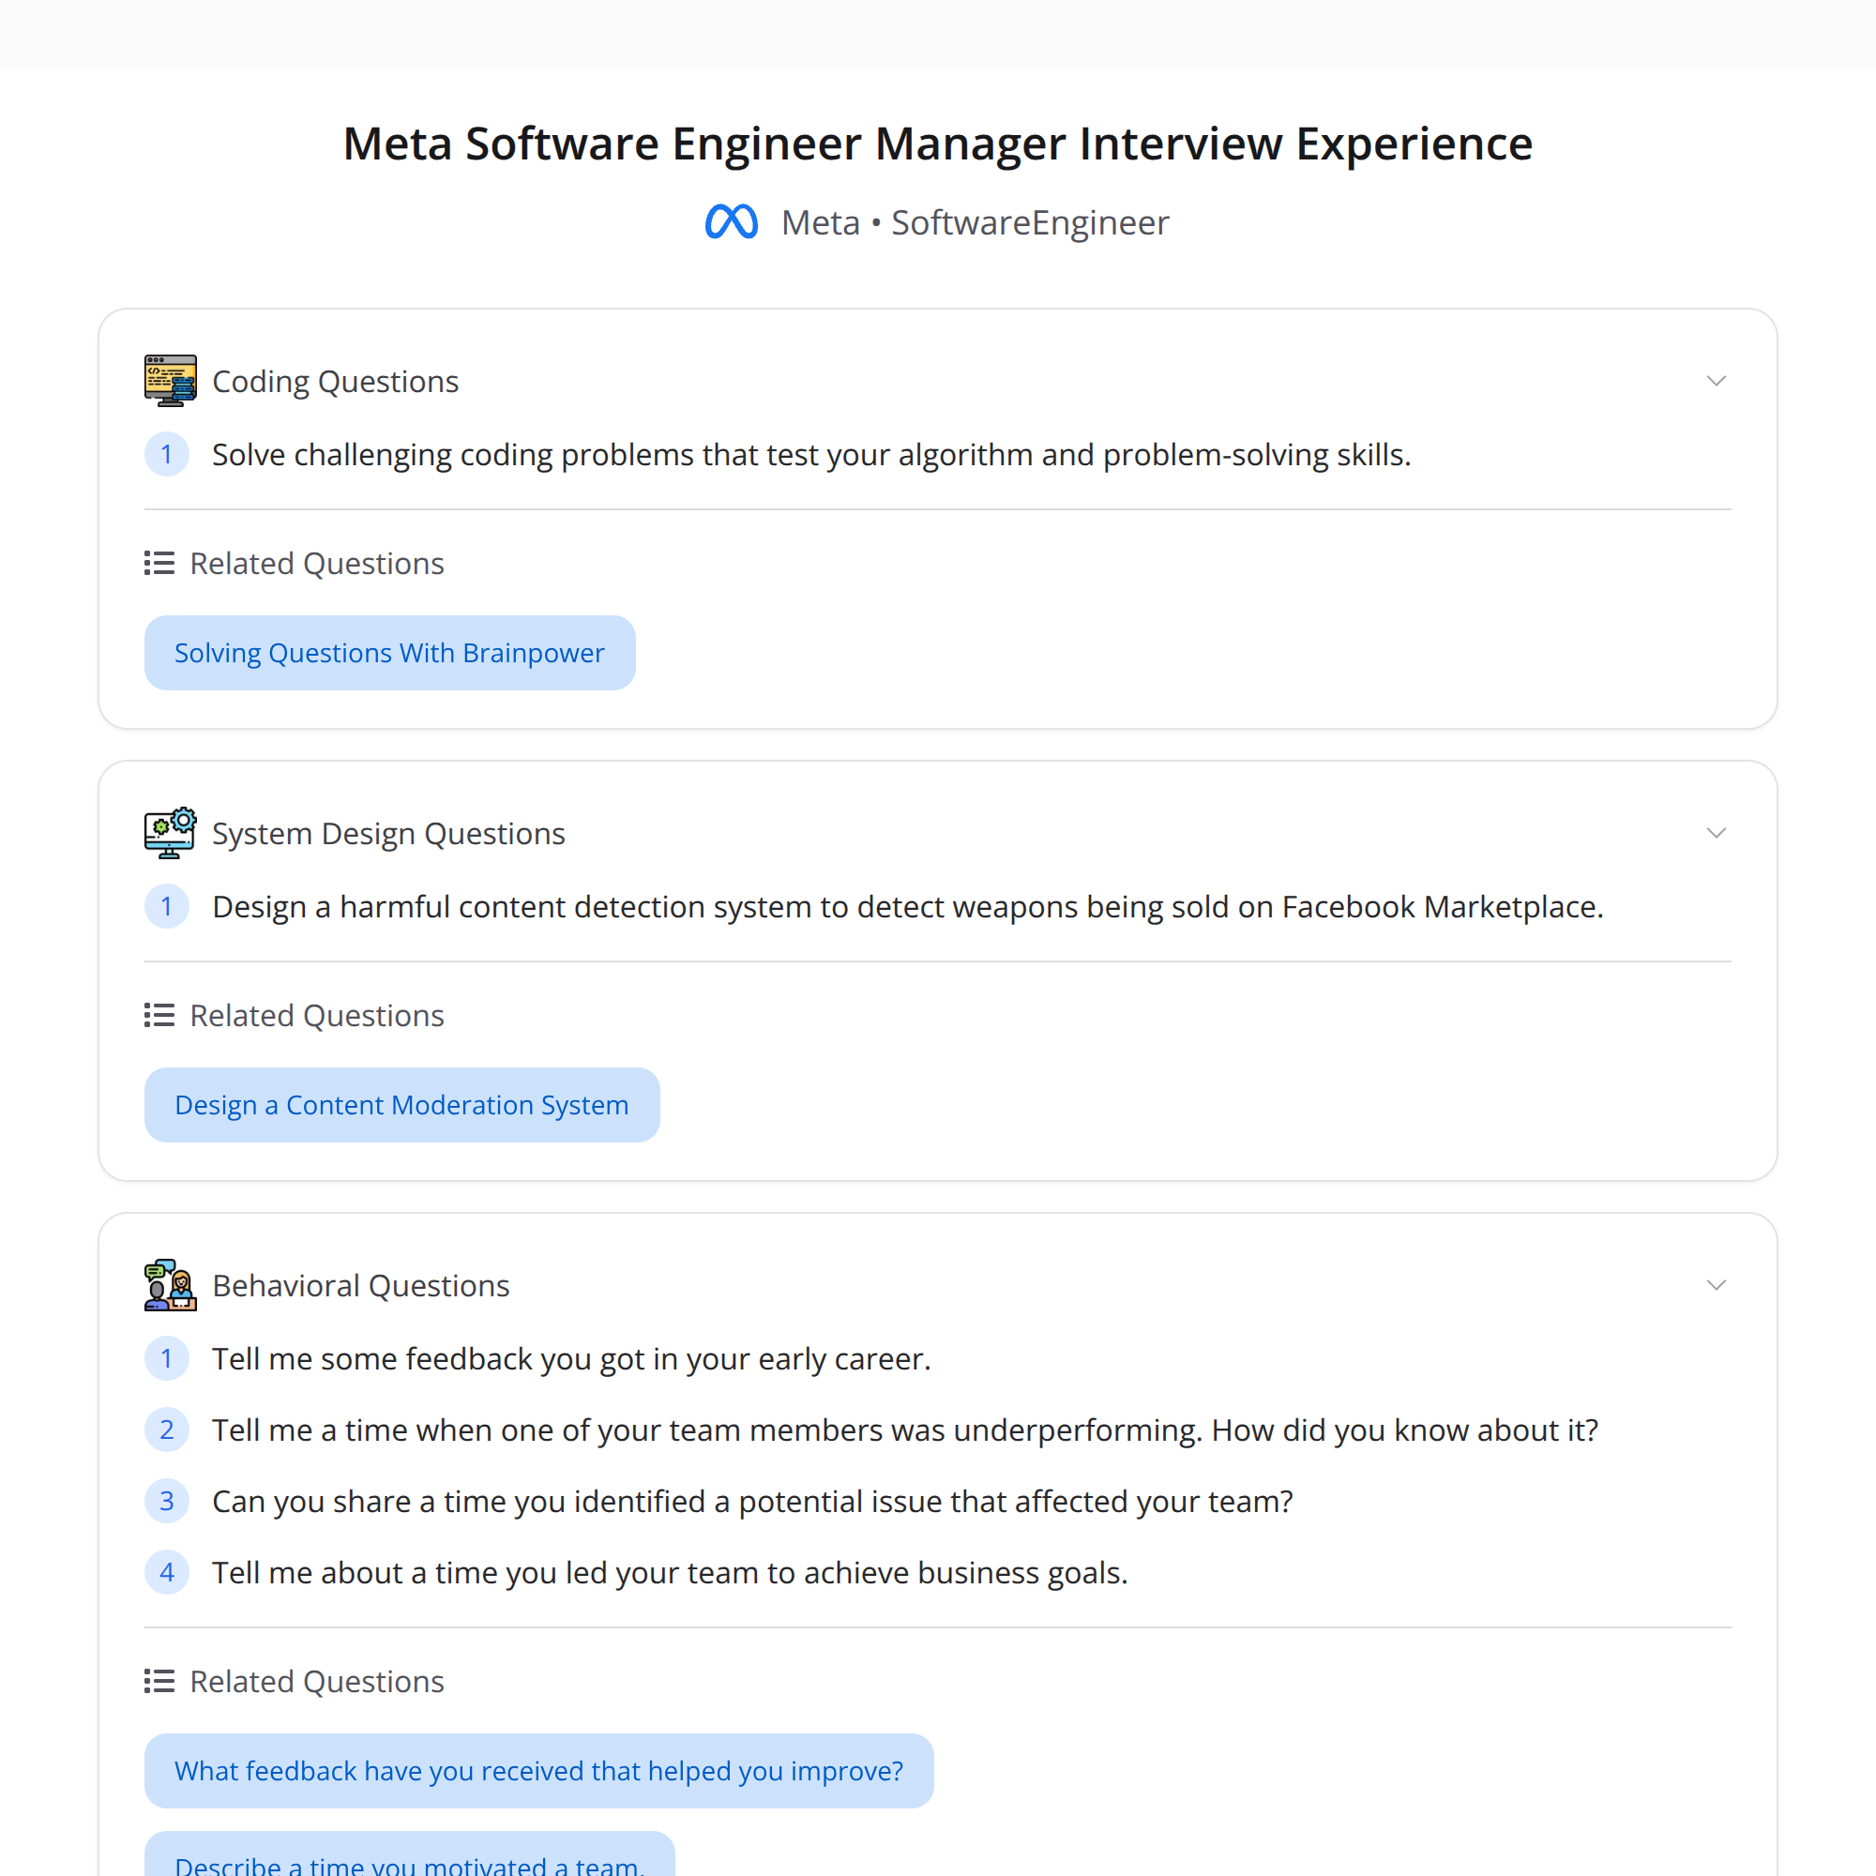This screenshot has height=1876, width=1876.
Task: Open the feedback improvement related question
Action: click(539, 1770)
